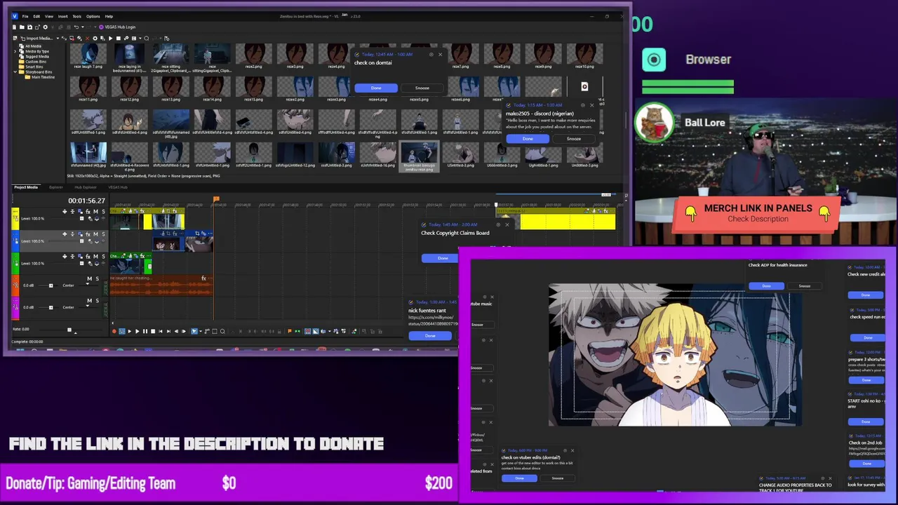
Task: Search media bins with the magnifier icon
Action: [146, 38]
